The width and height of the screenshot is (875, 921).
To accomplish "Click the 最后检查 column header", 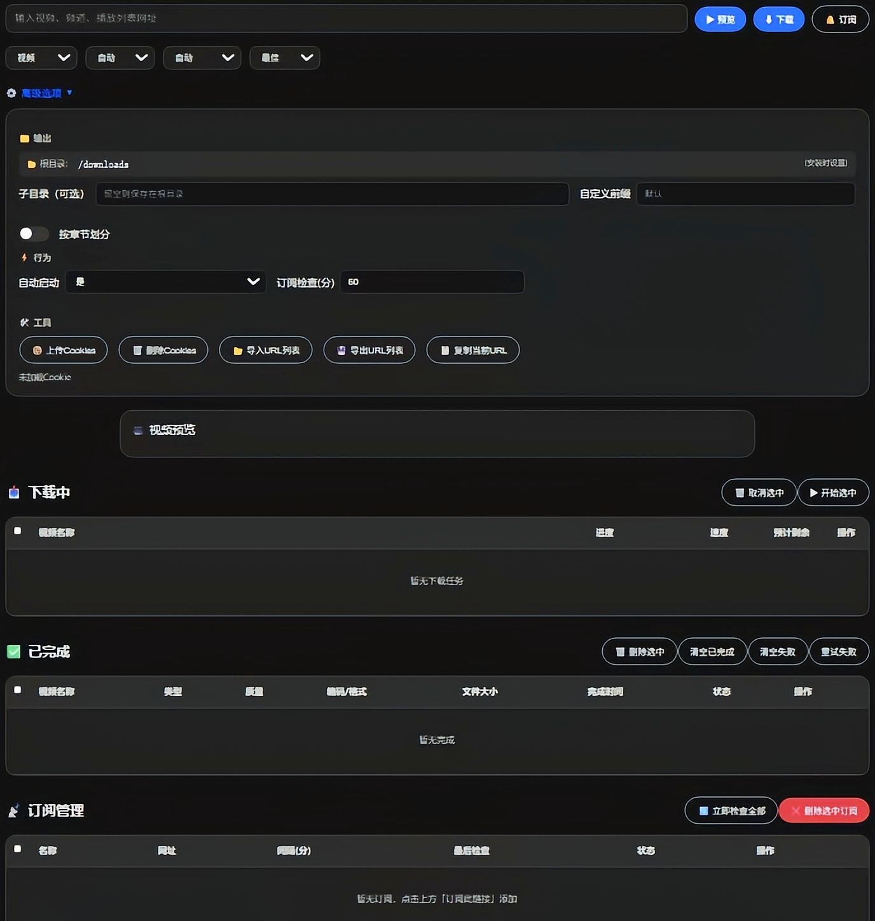I will (472, 850).
